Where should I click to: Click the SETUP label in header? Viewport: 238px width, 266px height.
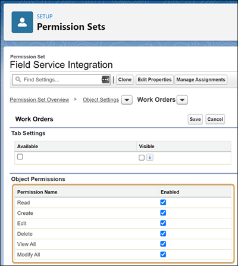(x=45, y=17)
